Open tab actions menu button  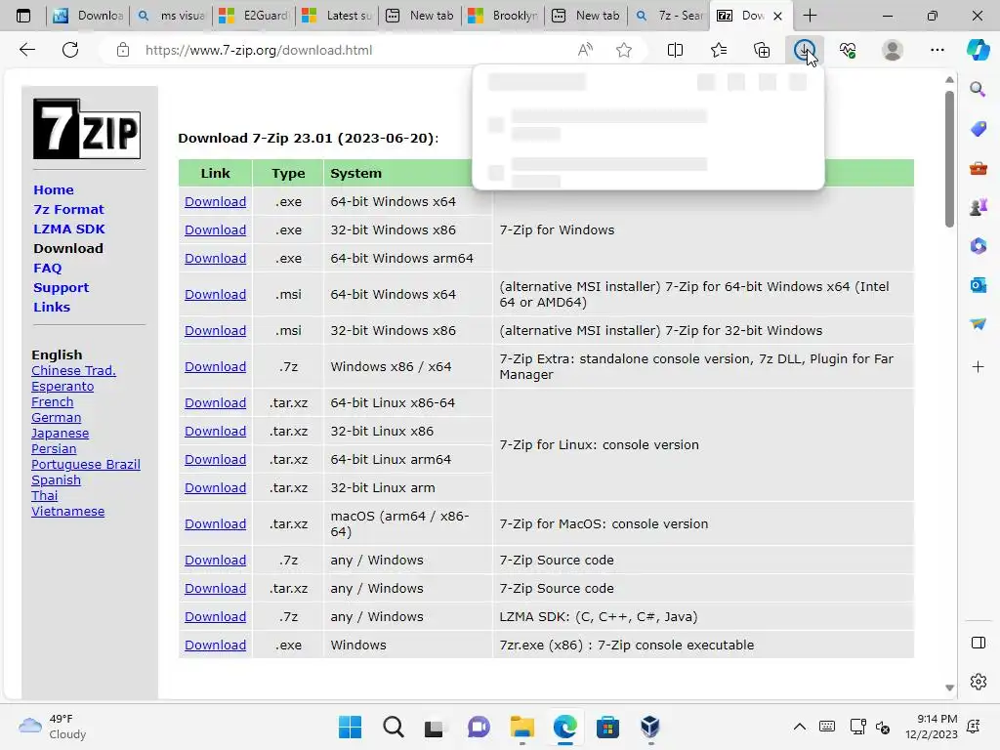click(x=23, y=16)
